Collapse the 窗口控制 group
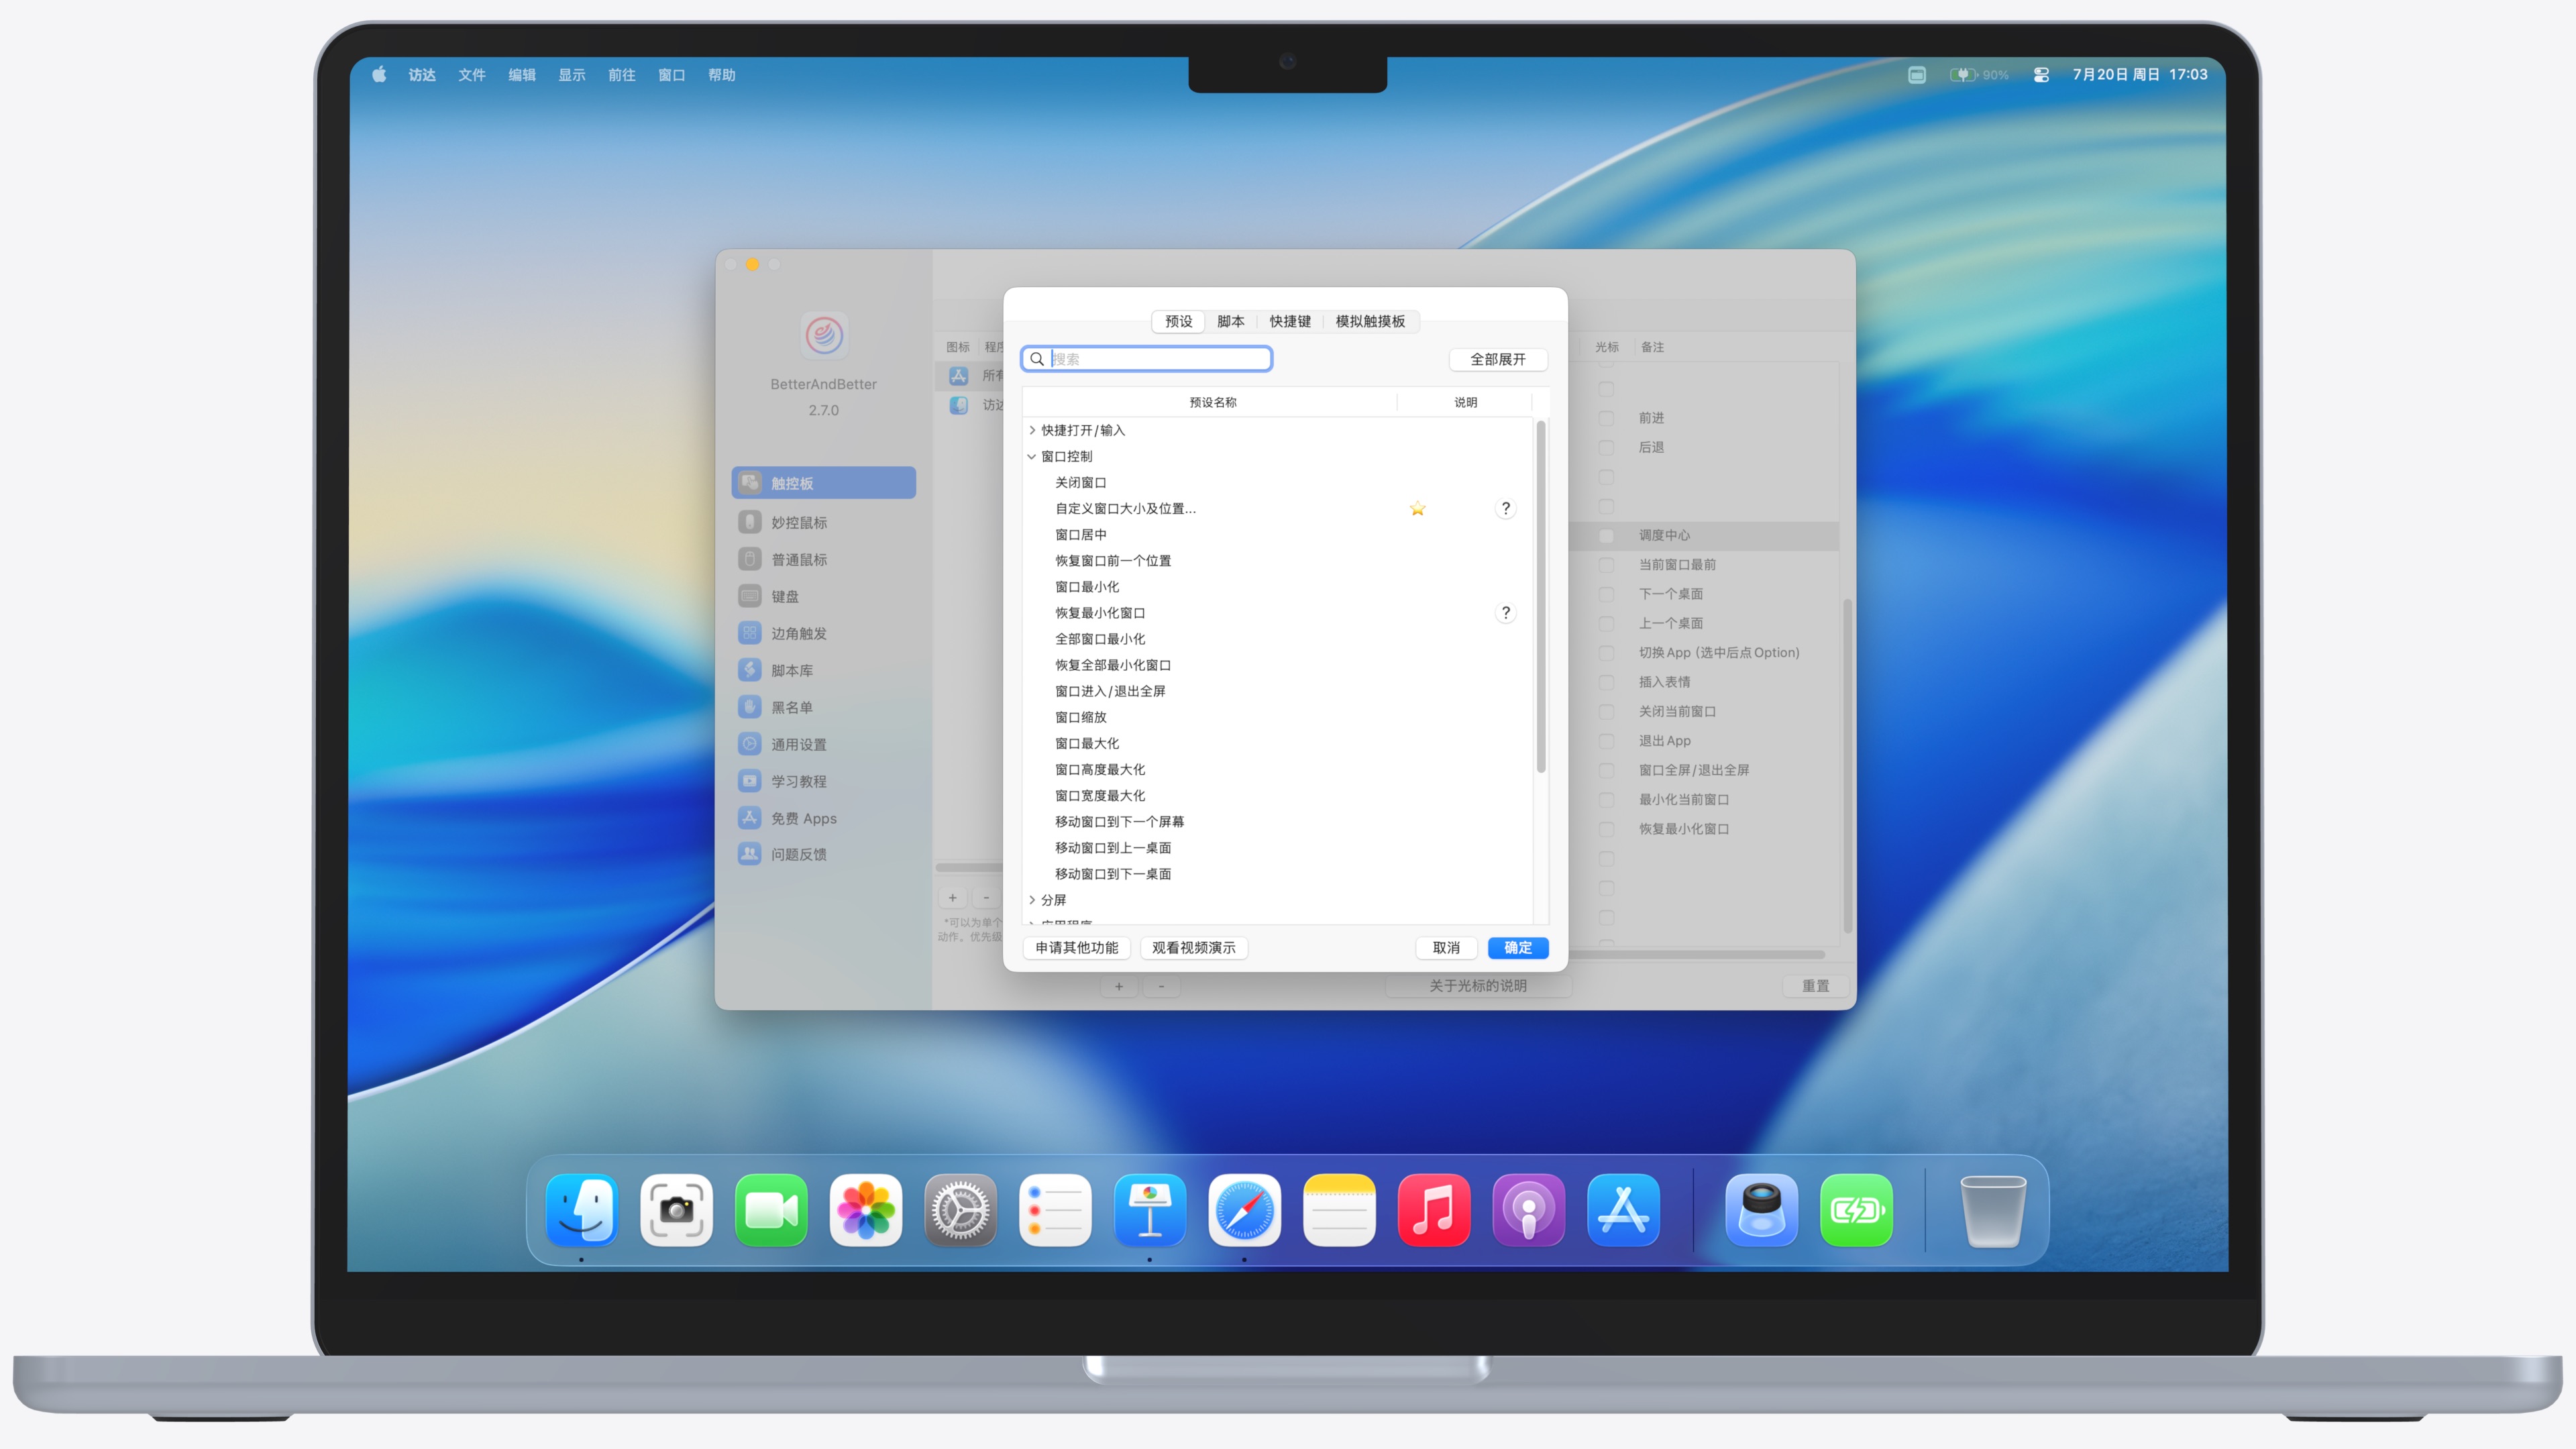Image resolution: width=2576 pixels, height=1449 pixels. pos(1032,457)
